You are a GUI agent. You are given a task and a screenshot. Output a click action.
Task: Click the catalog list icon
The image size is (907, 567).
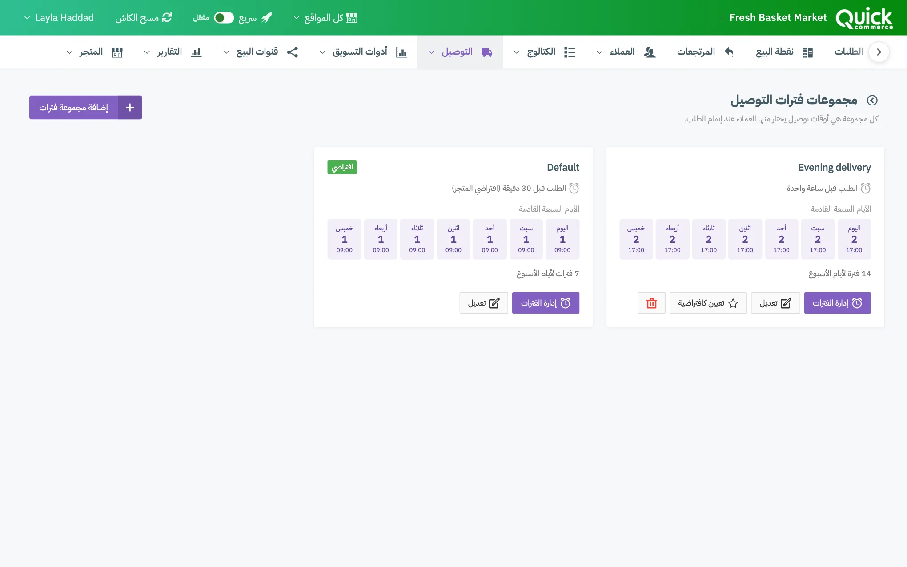(x=570, y=52)
